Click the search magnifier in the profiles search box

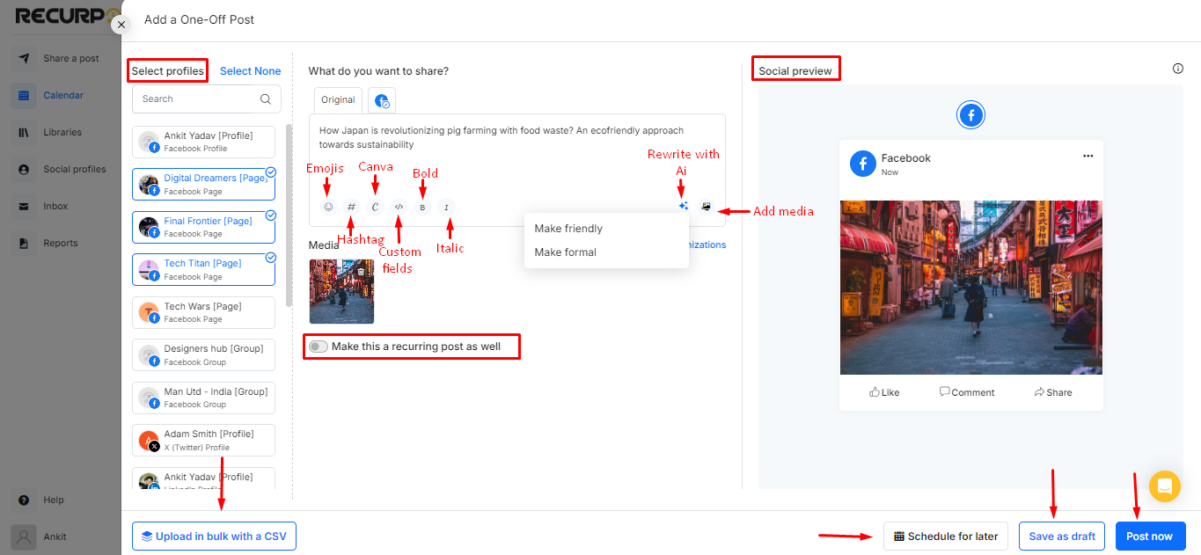(266, 99)
